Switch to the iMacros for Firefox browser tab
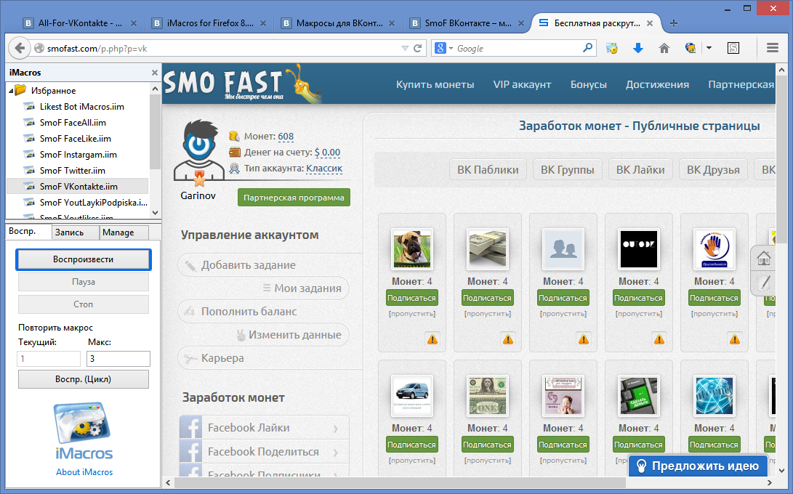793x494 pixels. pos(209,23)
